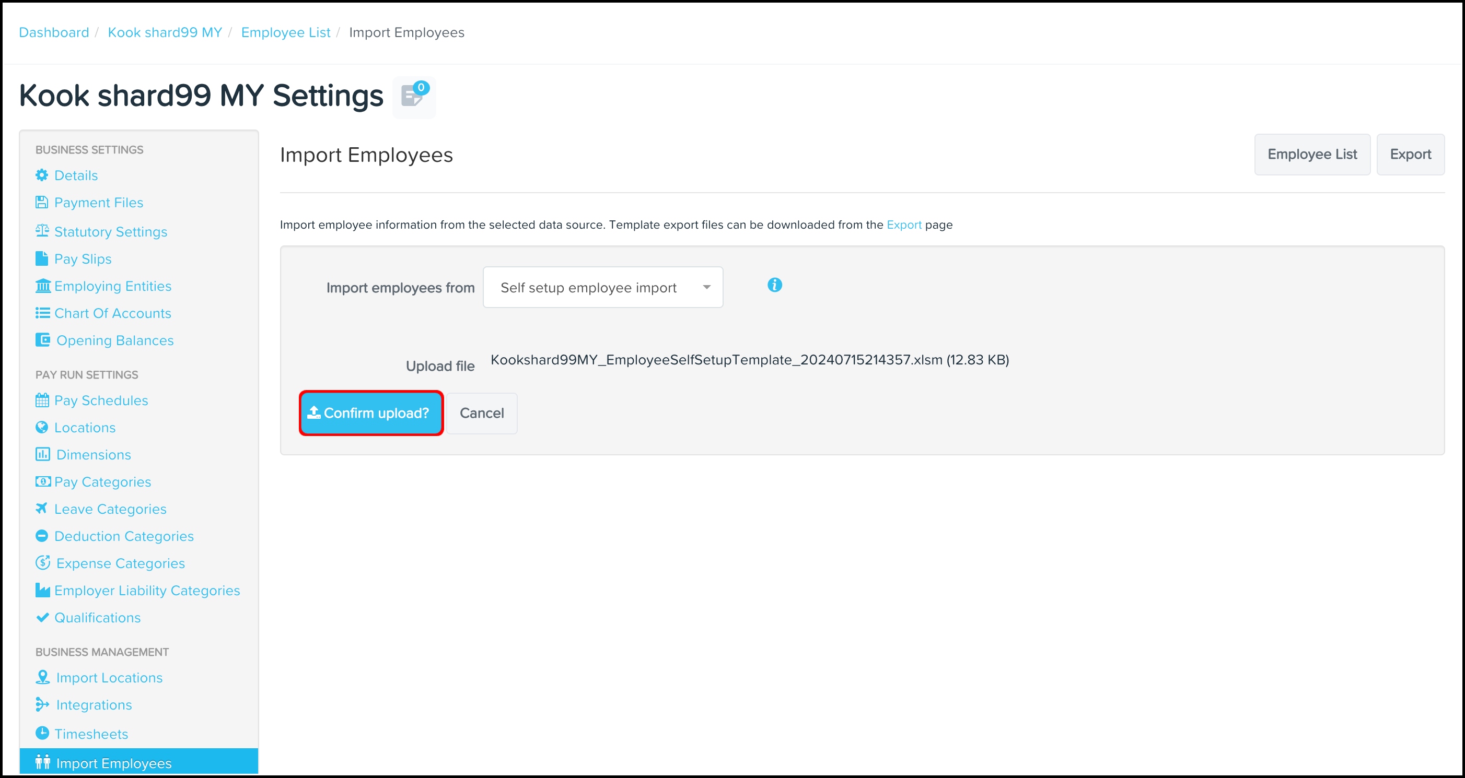This screenshot has width=1465, height=778.
Task: Click the airplane icon for Leave Categories
Action: pyautogui.click(x=41, y=508)
